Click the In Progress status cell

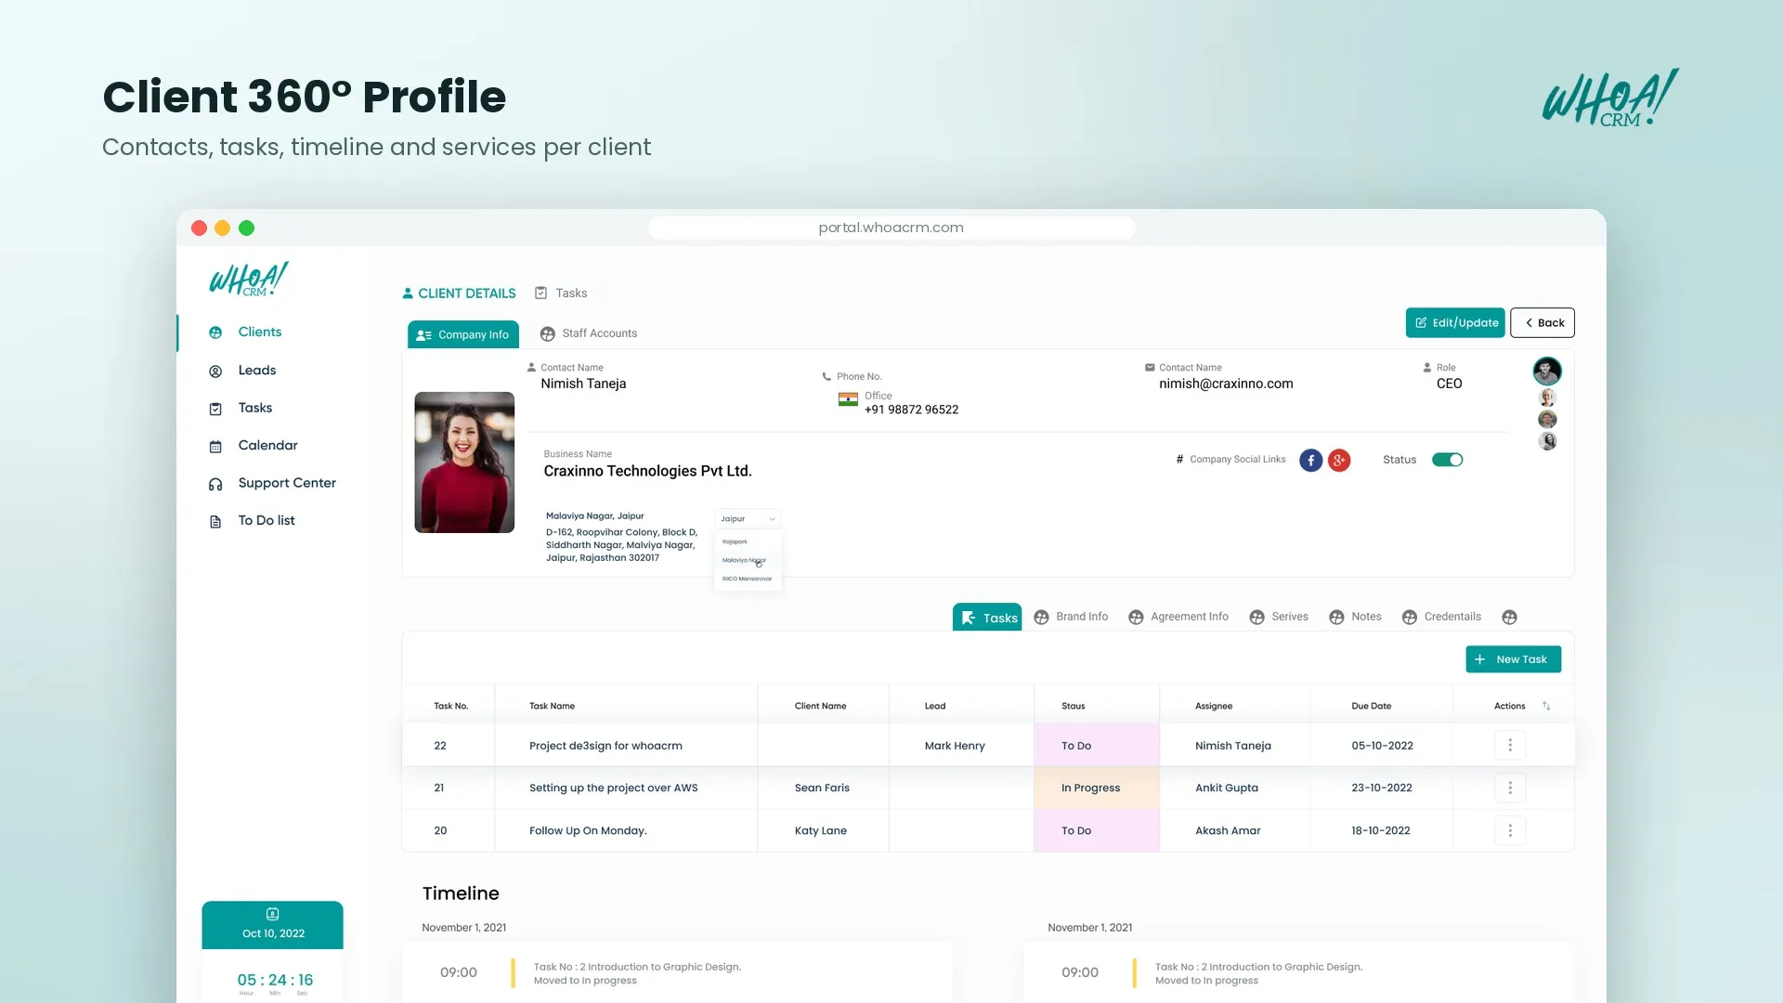click(x=1097, y=788)
